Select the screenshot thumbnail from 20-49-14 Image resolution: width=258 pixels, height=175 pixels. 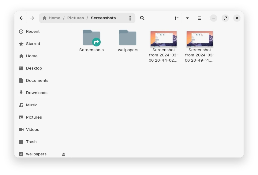(x=200, y=39)
